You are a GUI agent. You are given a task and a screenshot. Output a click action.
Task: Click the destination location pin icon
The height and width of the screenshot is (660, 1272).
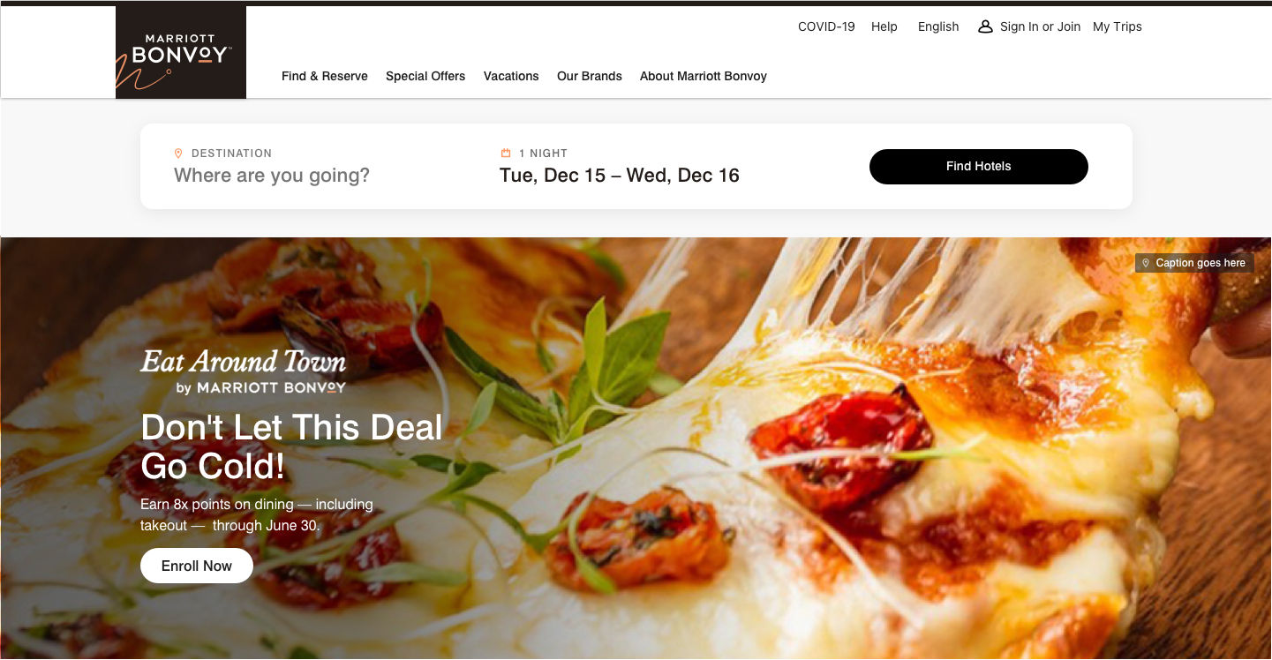(x=178, y=154)
